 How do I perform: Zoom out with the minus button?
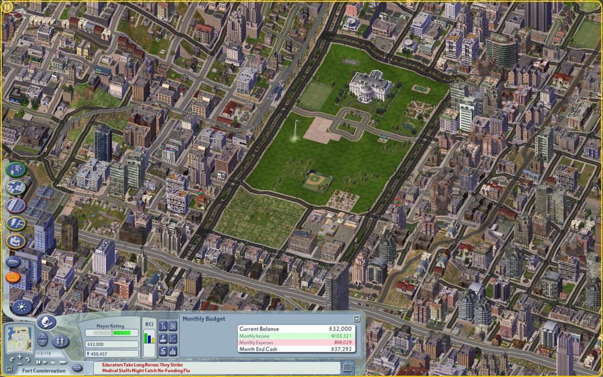19,363
